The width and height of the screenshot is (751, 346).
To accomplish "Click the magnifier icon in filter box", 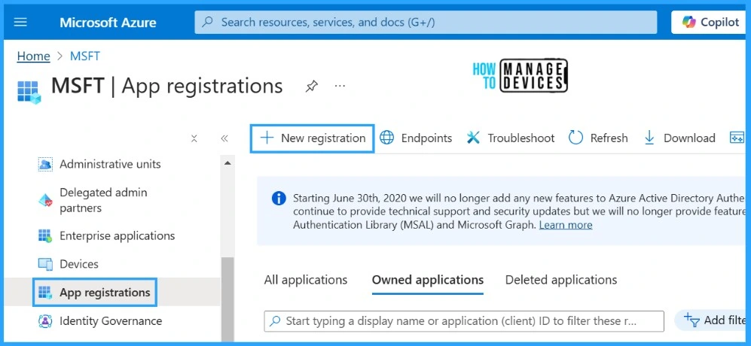I will [x=275, y=321].
